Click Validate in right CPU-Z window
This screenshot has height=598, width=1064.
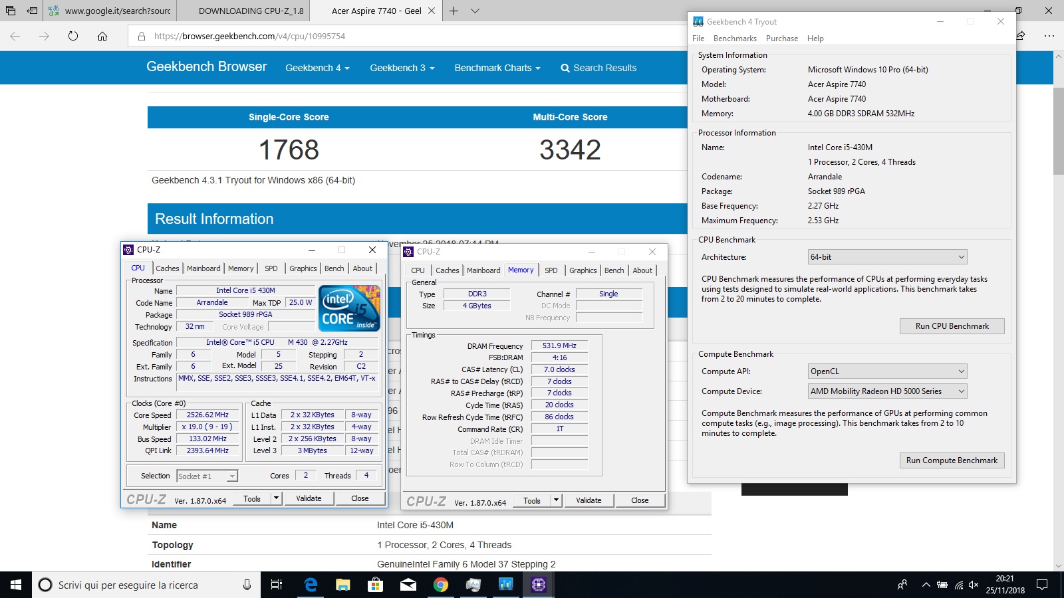click(x=589, y=500)
